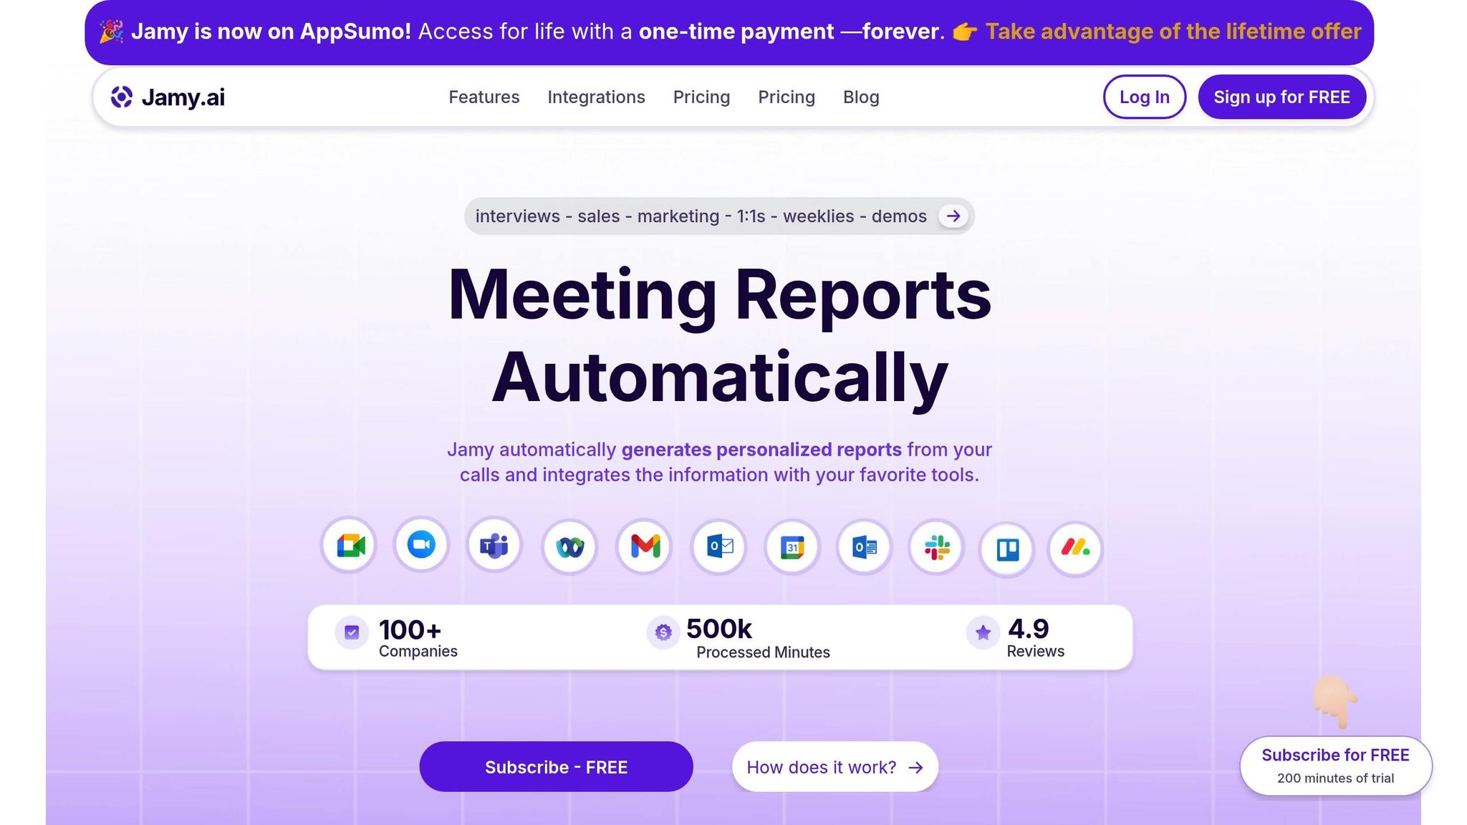The image size is (1467, 825).
Task: Select the Zoom integration icon
Action: [421, 544]
